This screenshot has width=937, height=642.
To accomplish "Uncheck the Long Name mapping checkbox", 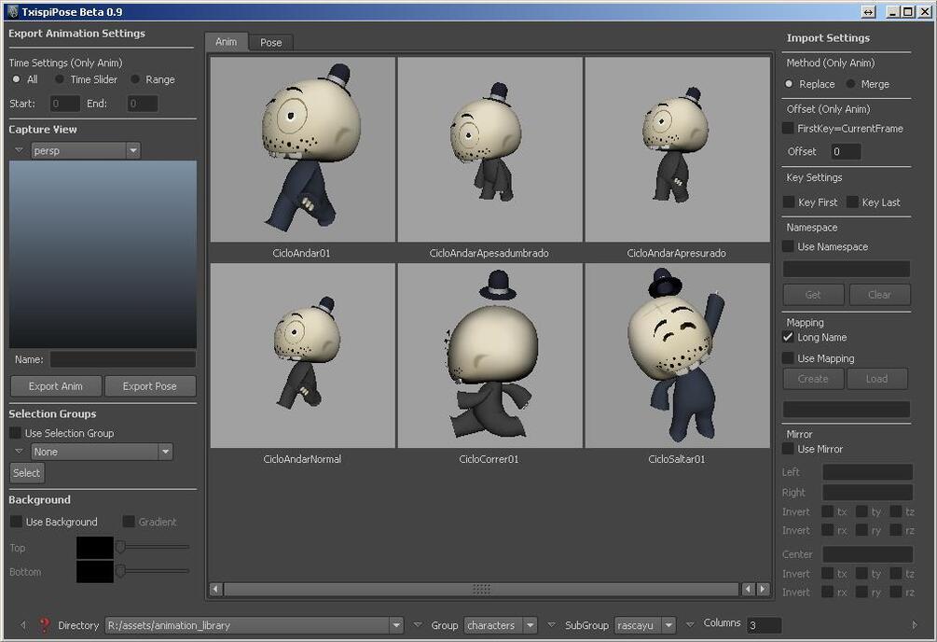I will click(788, 338).
